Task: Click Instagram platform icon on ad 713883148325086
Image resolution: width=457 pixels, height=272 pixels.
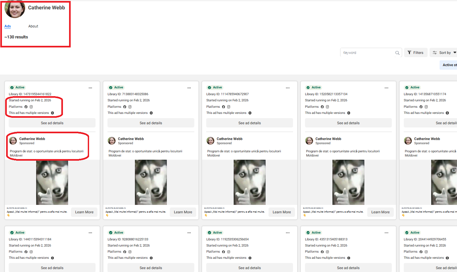Action: pos(130,107)
